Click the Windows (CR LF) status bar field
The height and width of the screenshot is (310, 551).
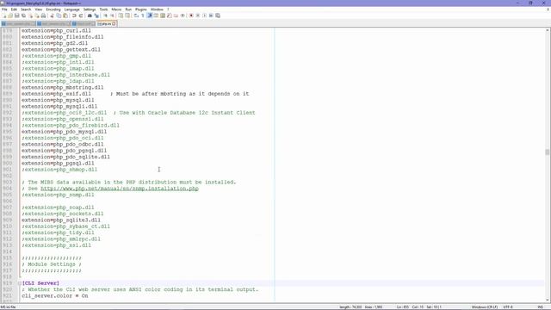click(x=484, y=307)
